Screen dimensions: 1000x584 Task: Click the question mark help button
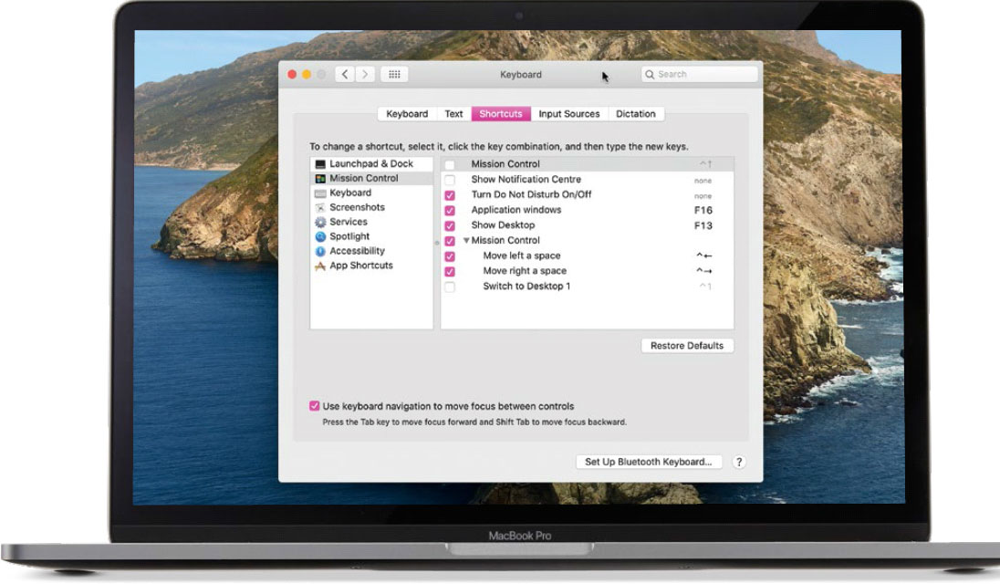(738, 463)
